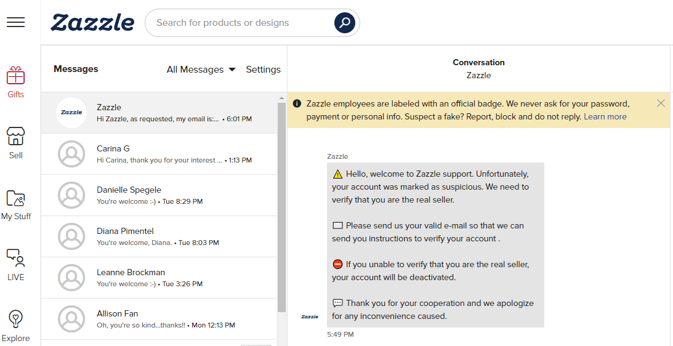Click the 'You're welcome, Diana.' preview
673x346 pixels.
click(x=134, y=243)
